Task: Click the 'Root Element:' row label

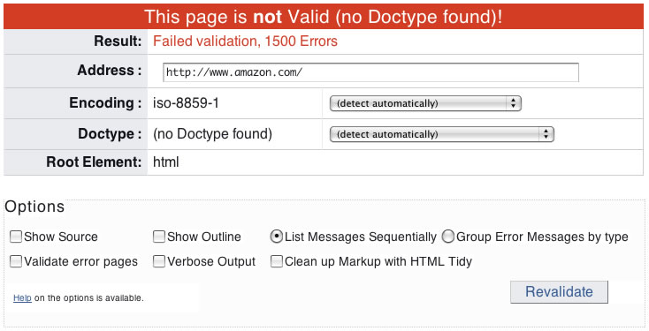Action: tap(94, 162)
